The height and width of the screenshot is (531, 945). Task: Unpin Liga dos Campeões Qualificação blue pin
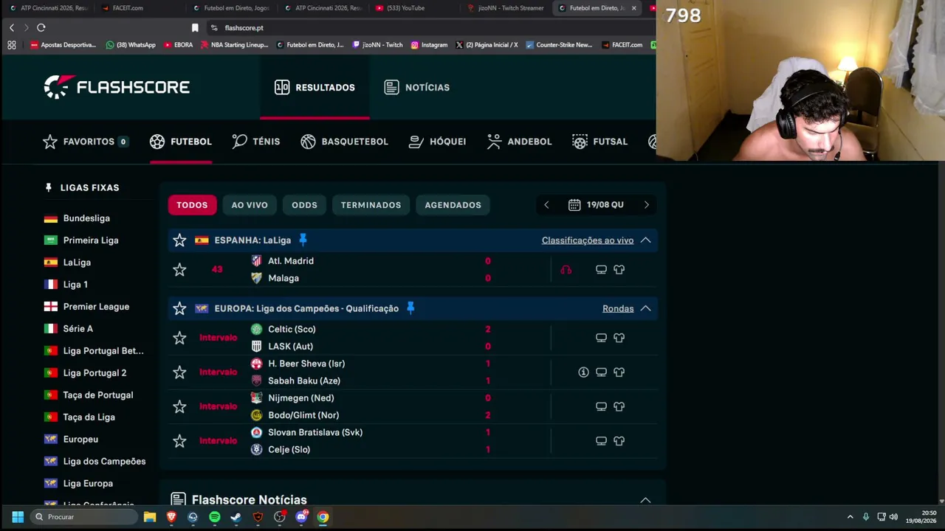point(410,308)
